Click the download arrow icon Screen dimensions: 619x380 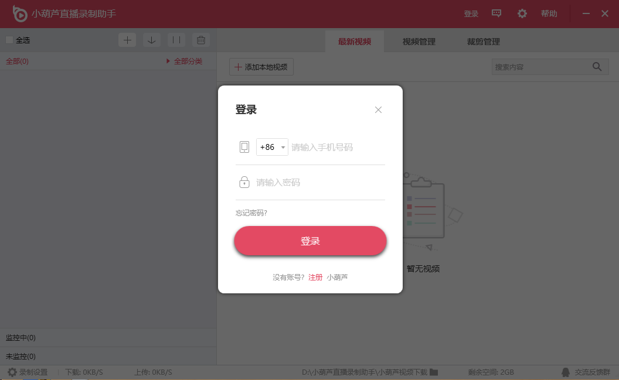pos(152,40)
